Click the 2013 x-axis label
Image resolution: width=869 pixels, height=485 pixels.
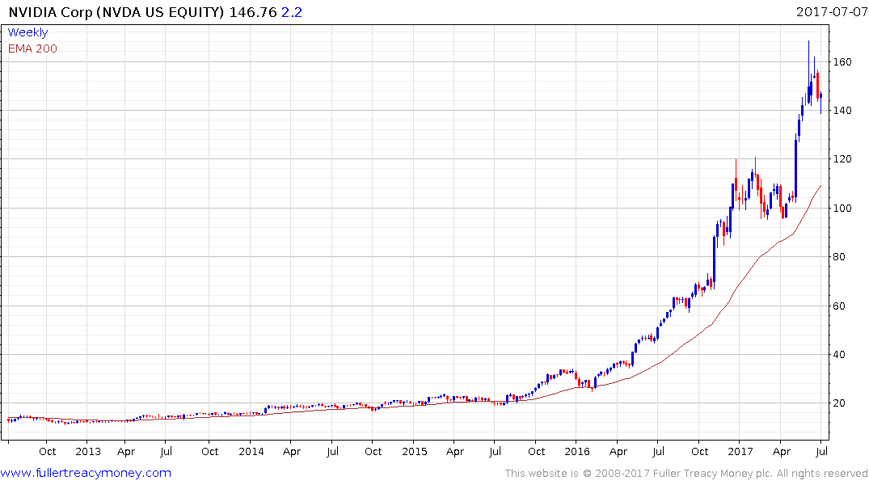tap(88, 451)
